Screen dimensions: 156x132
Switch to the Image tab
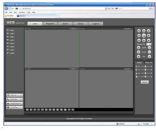tap(139, 63)
